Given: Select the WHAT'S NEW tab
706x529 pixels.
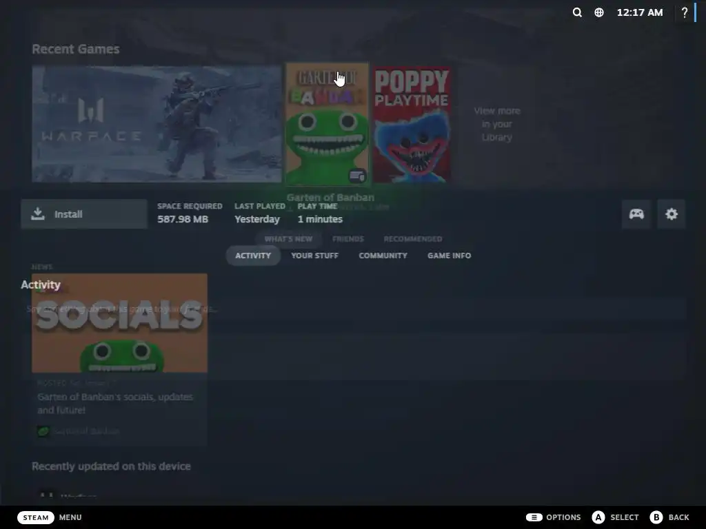Looking at the screenshot, I should (288, 239).
